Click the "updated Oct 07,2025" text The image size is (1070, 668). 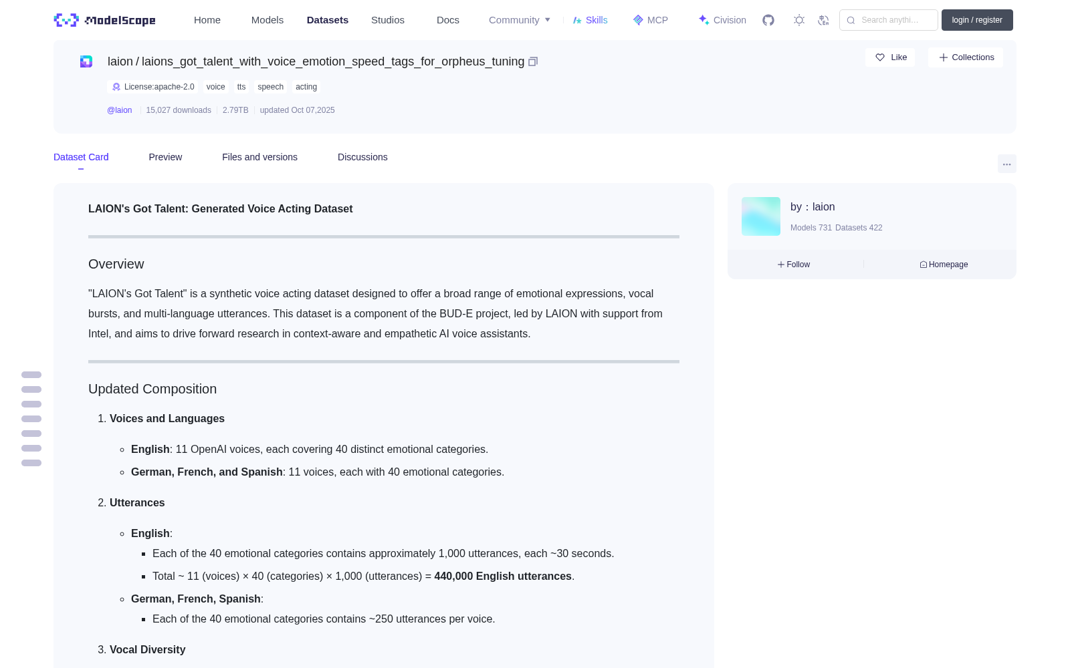click(298, 110)
